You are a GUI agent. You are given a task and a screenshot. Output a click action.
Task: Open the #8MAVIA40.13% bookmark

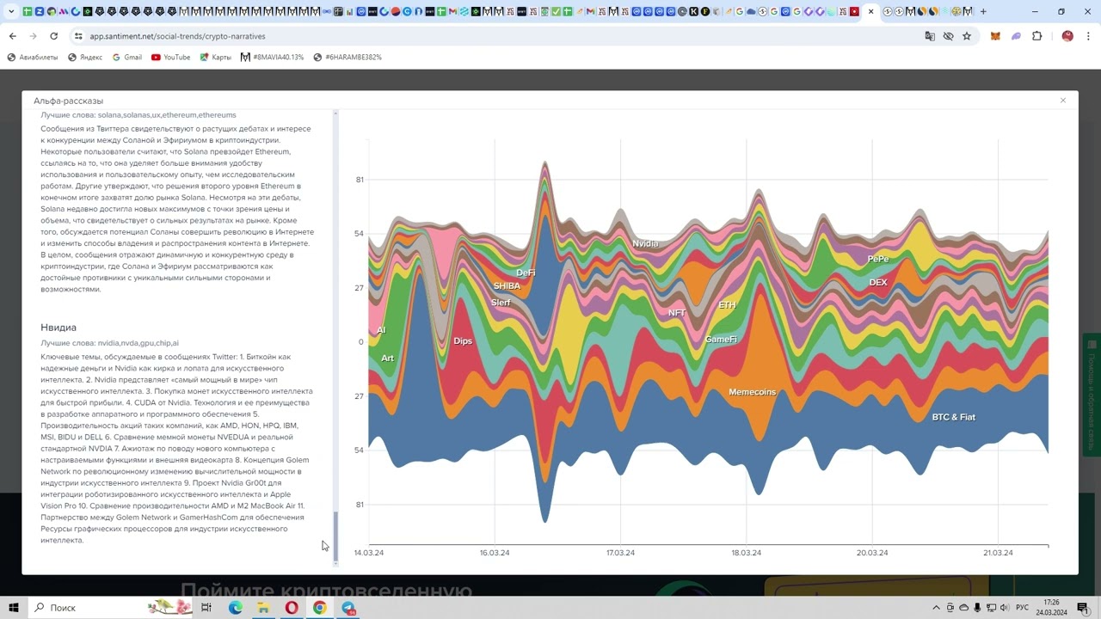pos(272,58)
